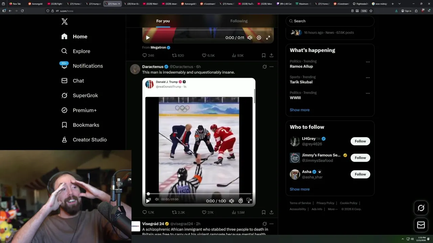Reload the page in the browser toolbar
This screenshot has width=433, height=243.
click(x=22, y=11)
